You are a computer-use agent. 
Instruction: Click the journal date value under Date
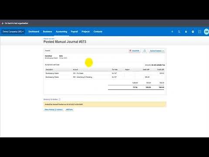[x=63, y=58]
